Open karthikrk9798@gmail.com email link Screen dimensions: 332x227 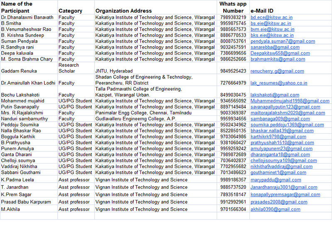(x=278, y=137)
